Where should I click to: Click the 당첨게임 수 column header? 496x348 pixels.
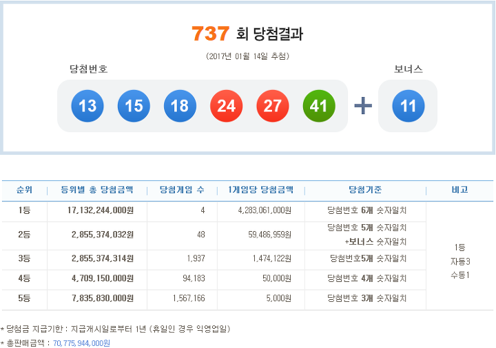tap(182, 190)
